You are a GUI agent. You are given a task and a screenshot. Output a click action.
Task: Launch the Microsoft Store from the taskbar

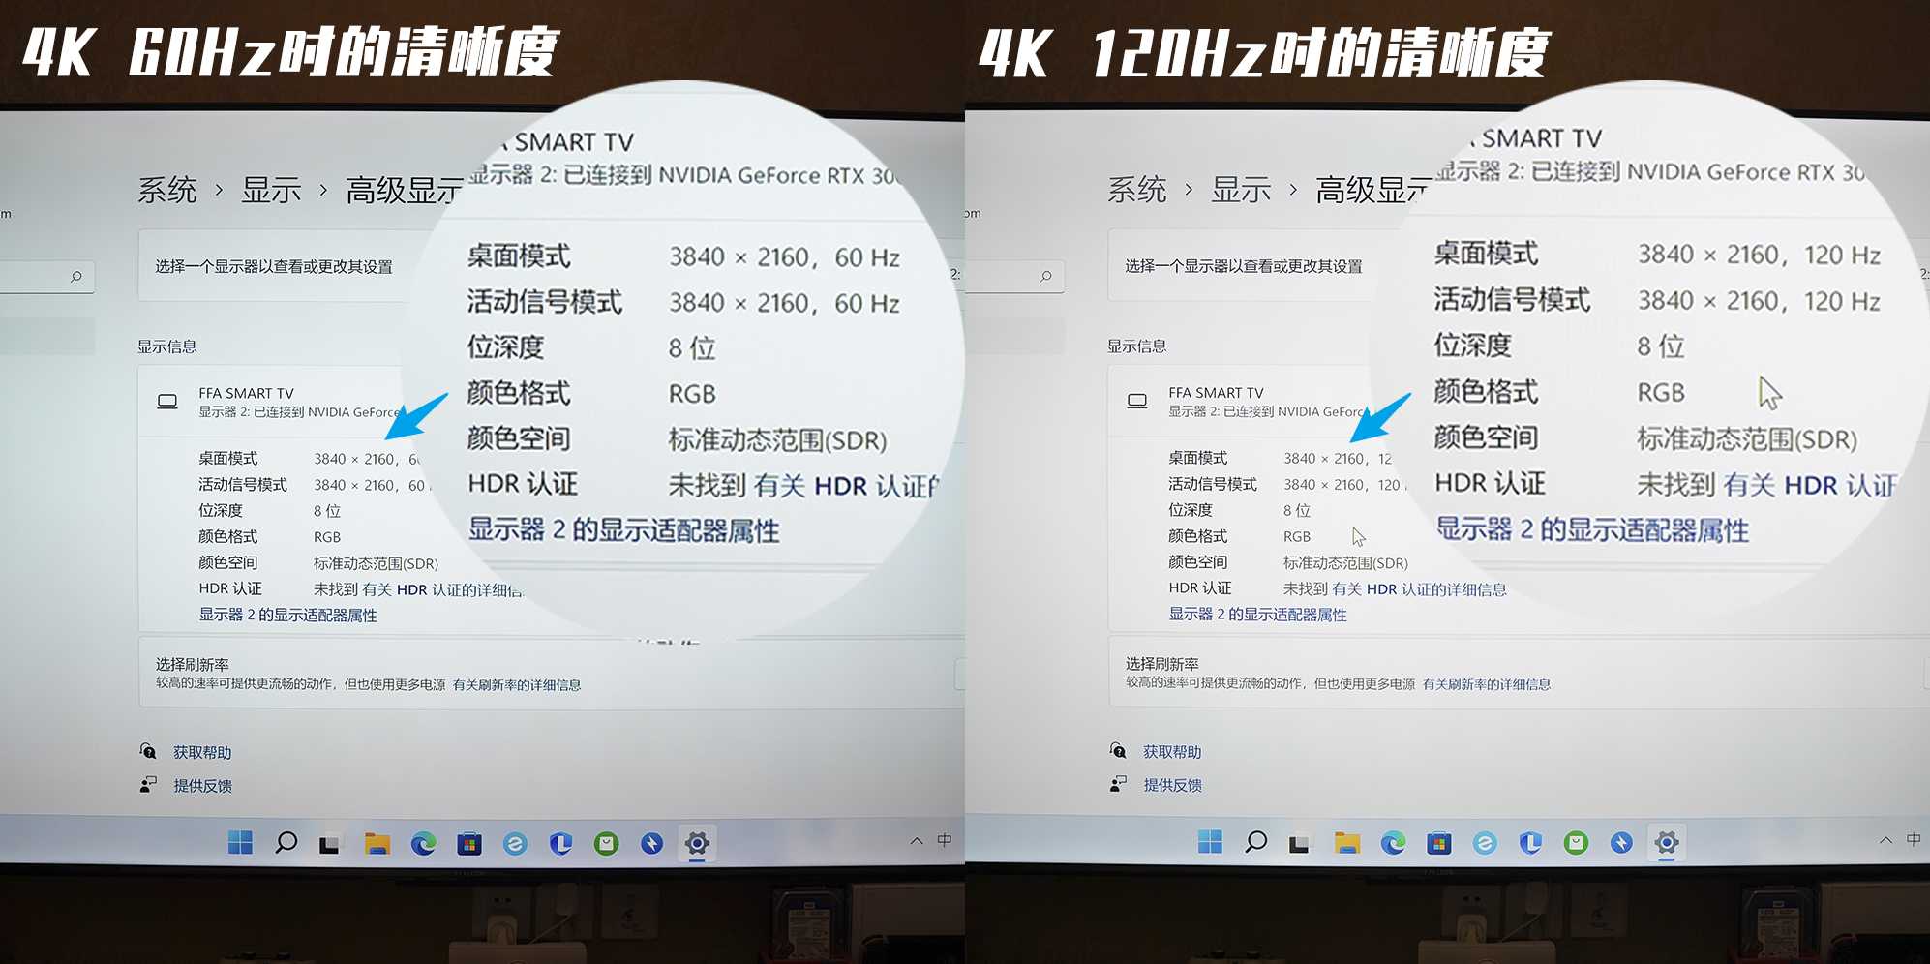[469, 843]
